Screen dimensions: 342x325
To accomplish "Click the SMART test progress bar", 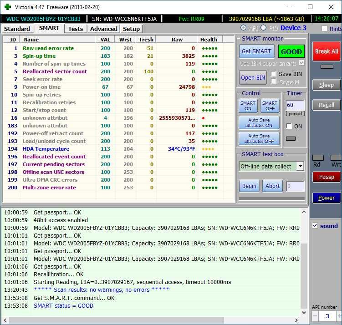I will pyautogui.click(x=271, y=198).
